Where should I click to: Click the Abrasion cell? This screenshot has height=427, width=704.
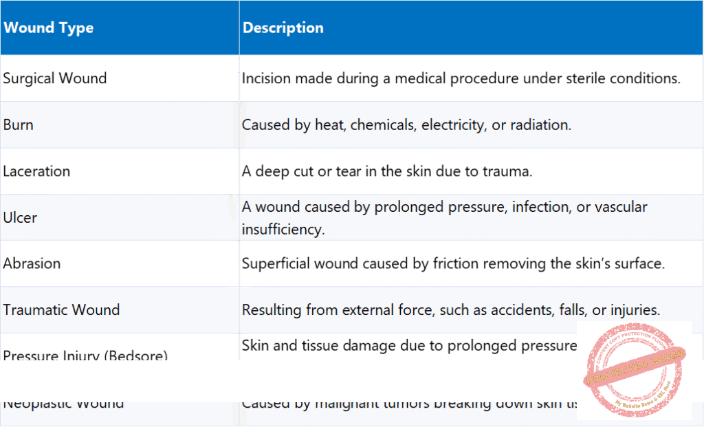pos(120,263)
